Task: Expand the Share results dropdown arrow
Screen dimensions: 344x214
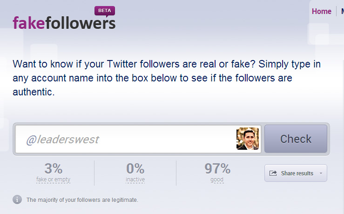Action: [x=321, y=173]
